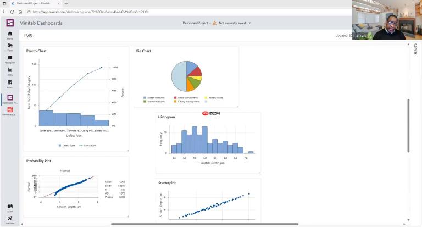Click the scroll down arrow on right
Screen dimensions: 422x227
408,220
